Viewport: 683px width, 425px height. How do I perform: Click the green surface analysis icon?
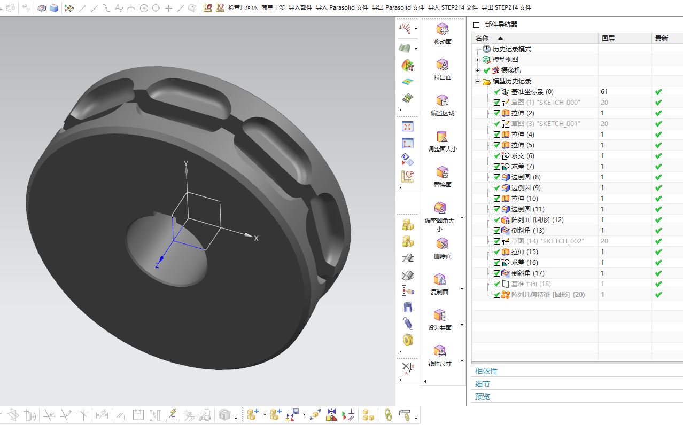coord(405,48)
